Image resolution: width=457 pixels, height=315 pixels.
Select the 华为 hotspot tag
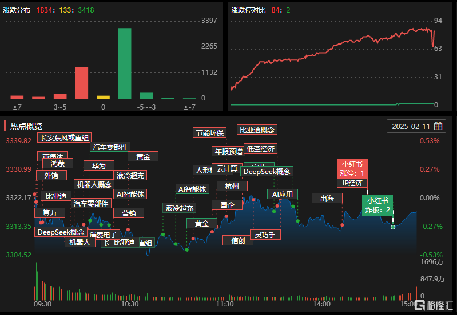pyautogui.click(x=99, y=165)
